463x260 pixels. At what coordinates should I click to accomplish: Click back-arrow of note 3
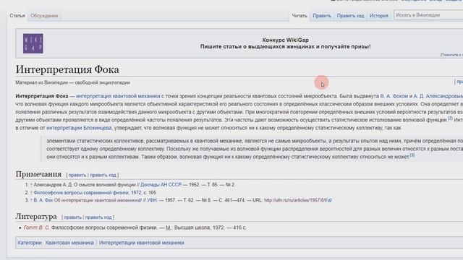click(31, 201)
